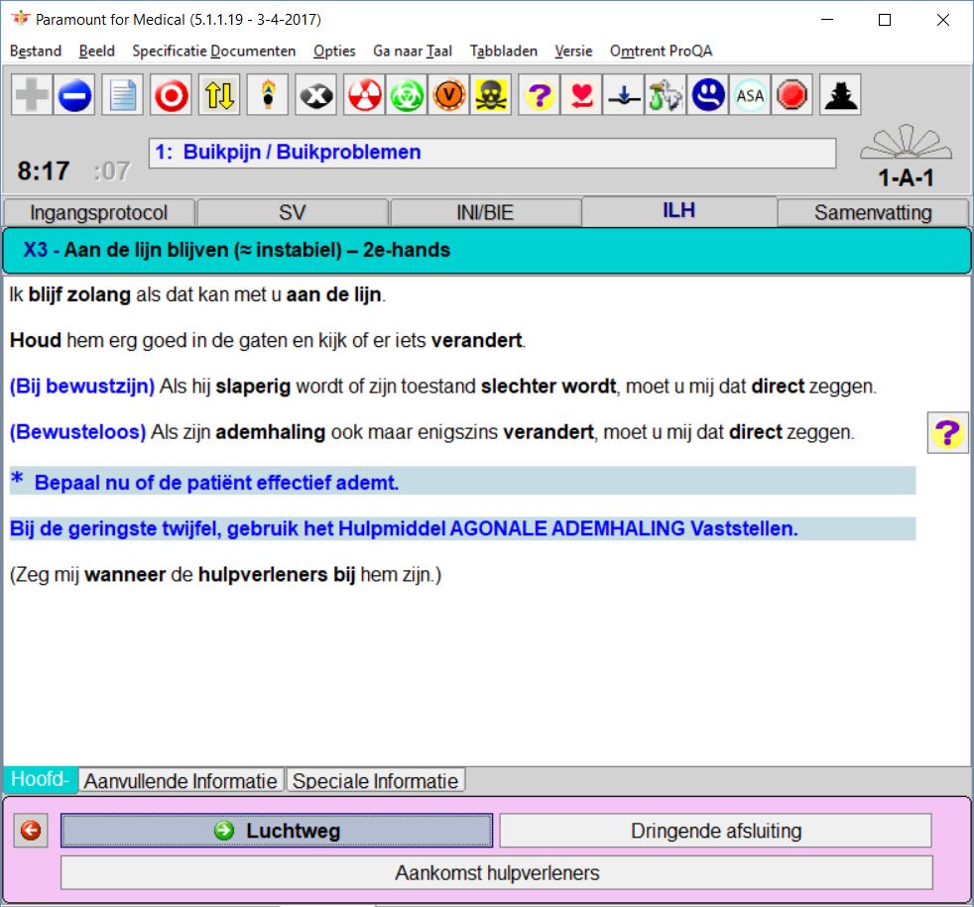
Task: Click the burning match flame icon
Action: (x=268, y=95)
